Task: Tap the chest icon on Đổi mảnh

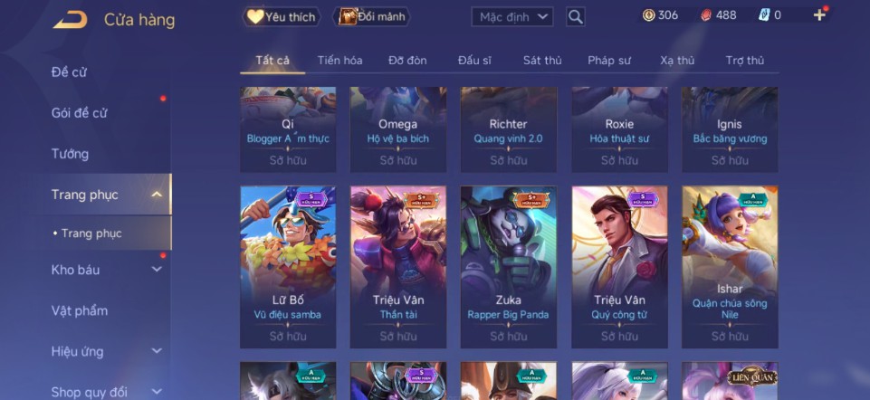Action: pos(348,16)
